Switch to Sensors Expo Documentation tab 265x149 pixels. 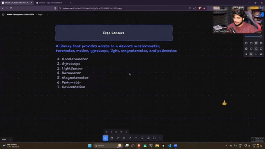pyautogui.click(x=50, y=3)
